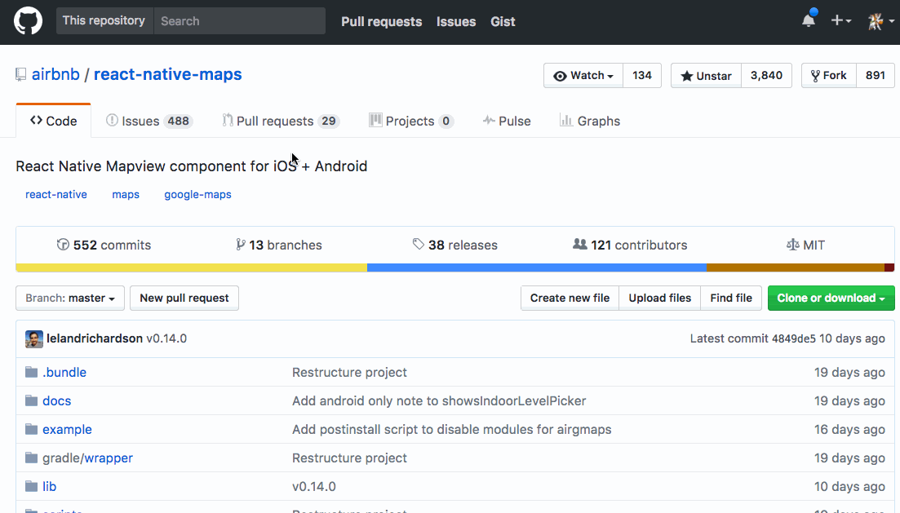This screenshot has height=513, width=900.
Task: Open Issues in the top navigation
Action: 456,21
